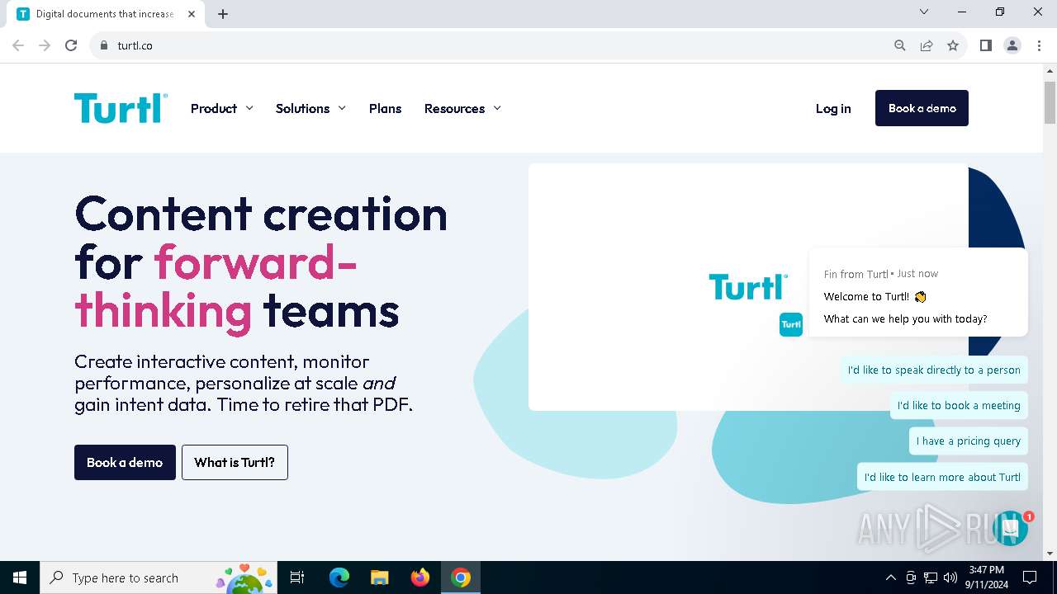Open the Windows Start menu
This screenshot has height=594, width=1057.
pyautogui.click(x=20, y=577)
